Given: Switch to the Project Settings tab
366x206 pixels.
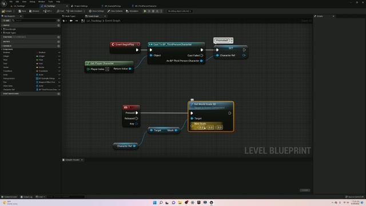Looking at the screenshot, I should coord(79,6).
